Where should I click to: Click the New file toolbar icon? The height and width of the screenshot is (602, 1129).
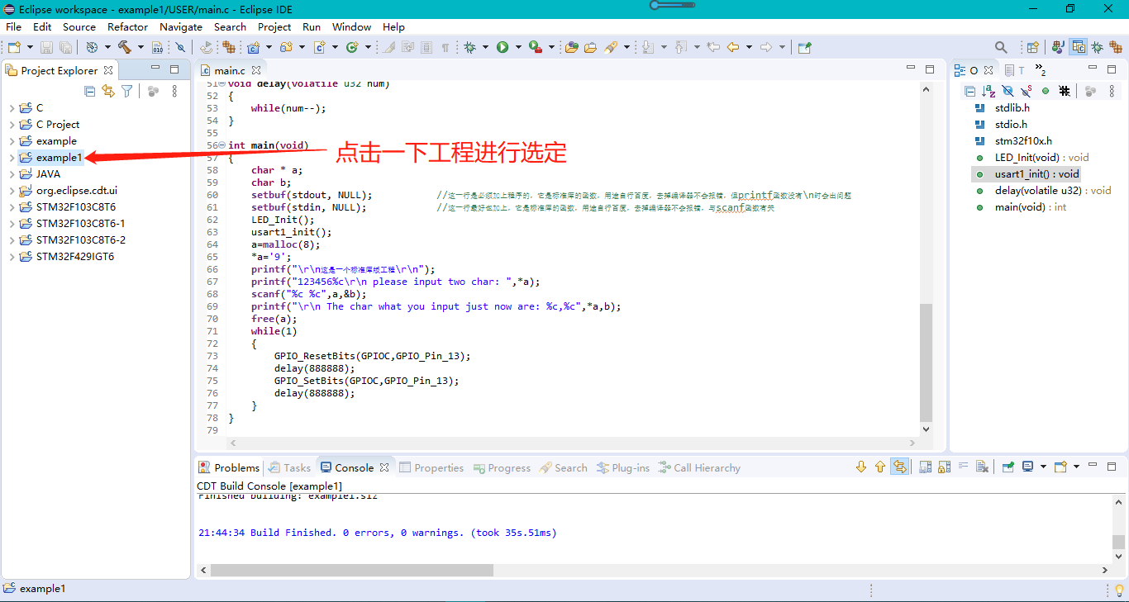[x=13, y=48]
